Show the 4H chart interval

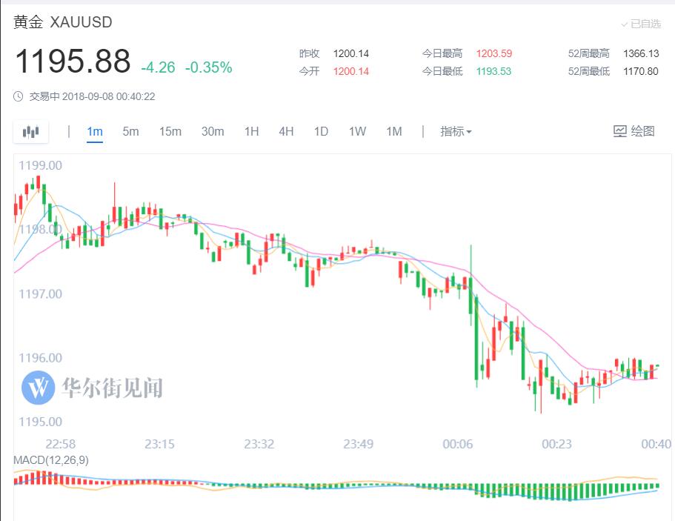point(286,131)
